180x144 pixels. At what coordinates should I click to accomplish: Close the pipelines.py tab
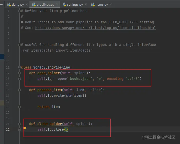click(x=57, y=5)
